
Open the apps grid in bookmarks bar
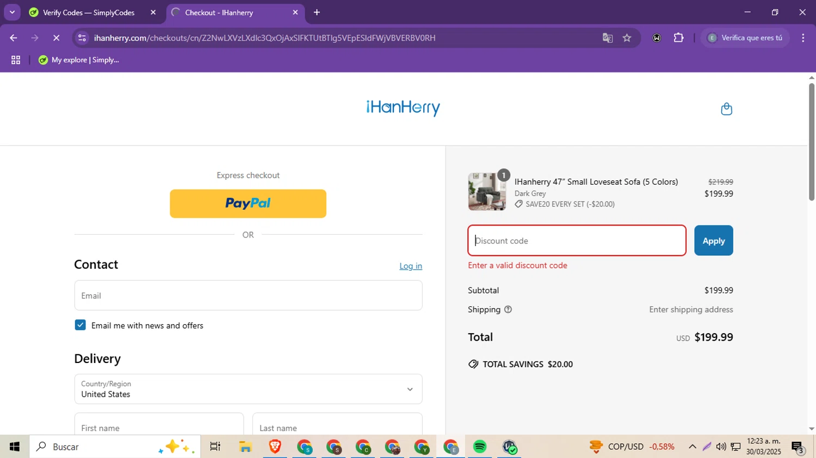point(16,60)
